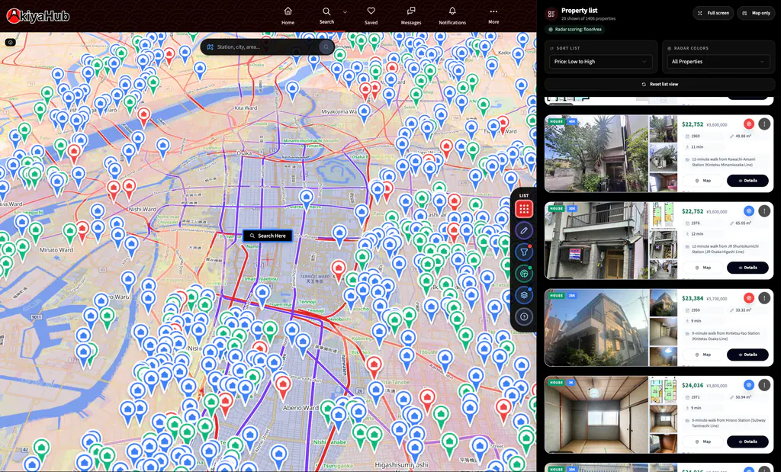Viewport: 781px width, 472px height.
Task: Show Kawachi-Amami property on Map
Action: coord(702,181)
